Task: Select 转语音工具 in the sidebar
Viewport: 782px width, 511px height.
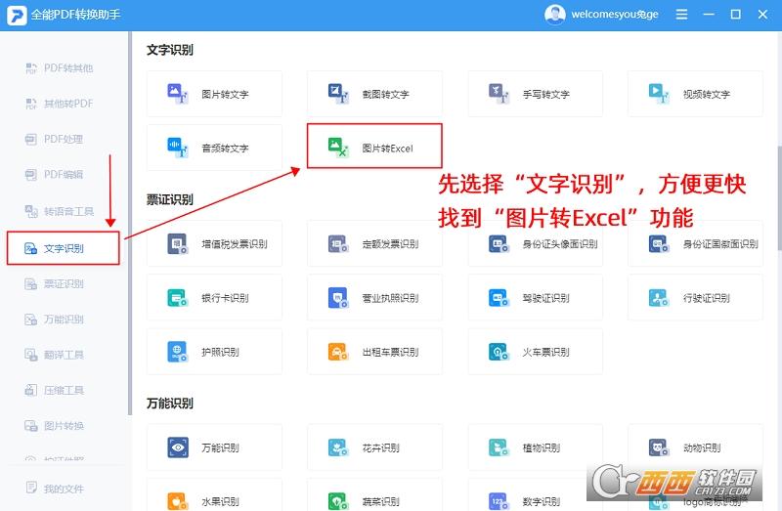Action: [59, 211]
